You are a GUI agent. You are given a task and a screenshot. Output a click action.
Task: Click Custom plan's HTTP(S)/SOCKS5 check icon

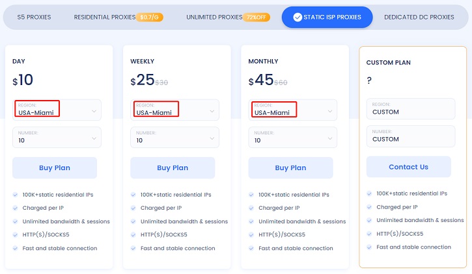click(x=370, y=234)
